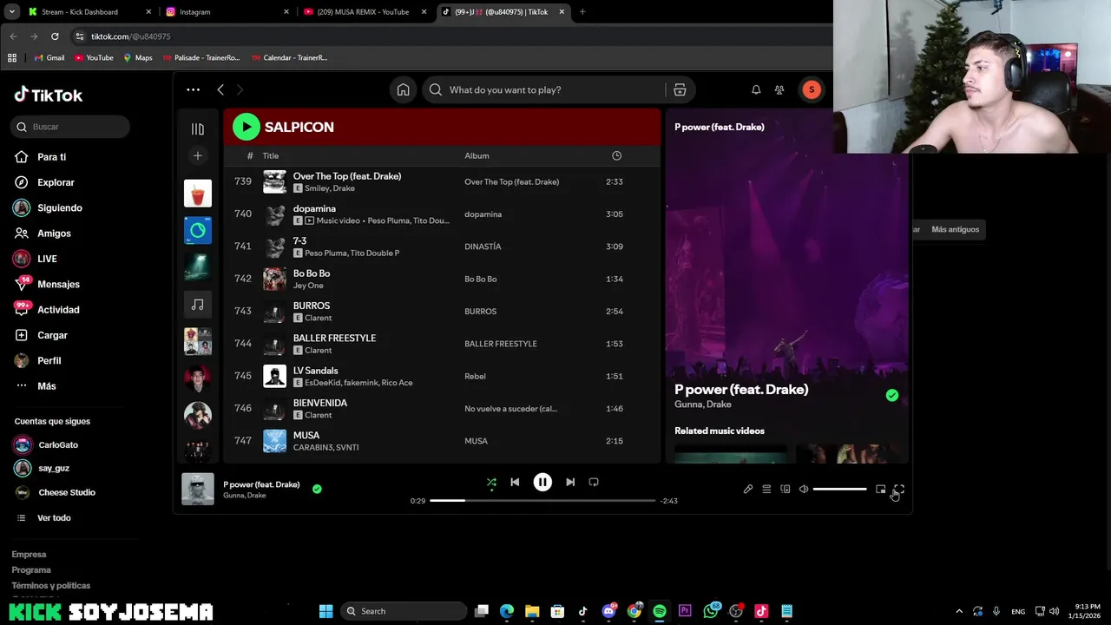Skip to previous track
Image resolution: width=1111 pixels, height=625 pixels.
click(515, 482)
